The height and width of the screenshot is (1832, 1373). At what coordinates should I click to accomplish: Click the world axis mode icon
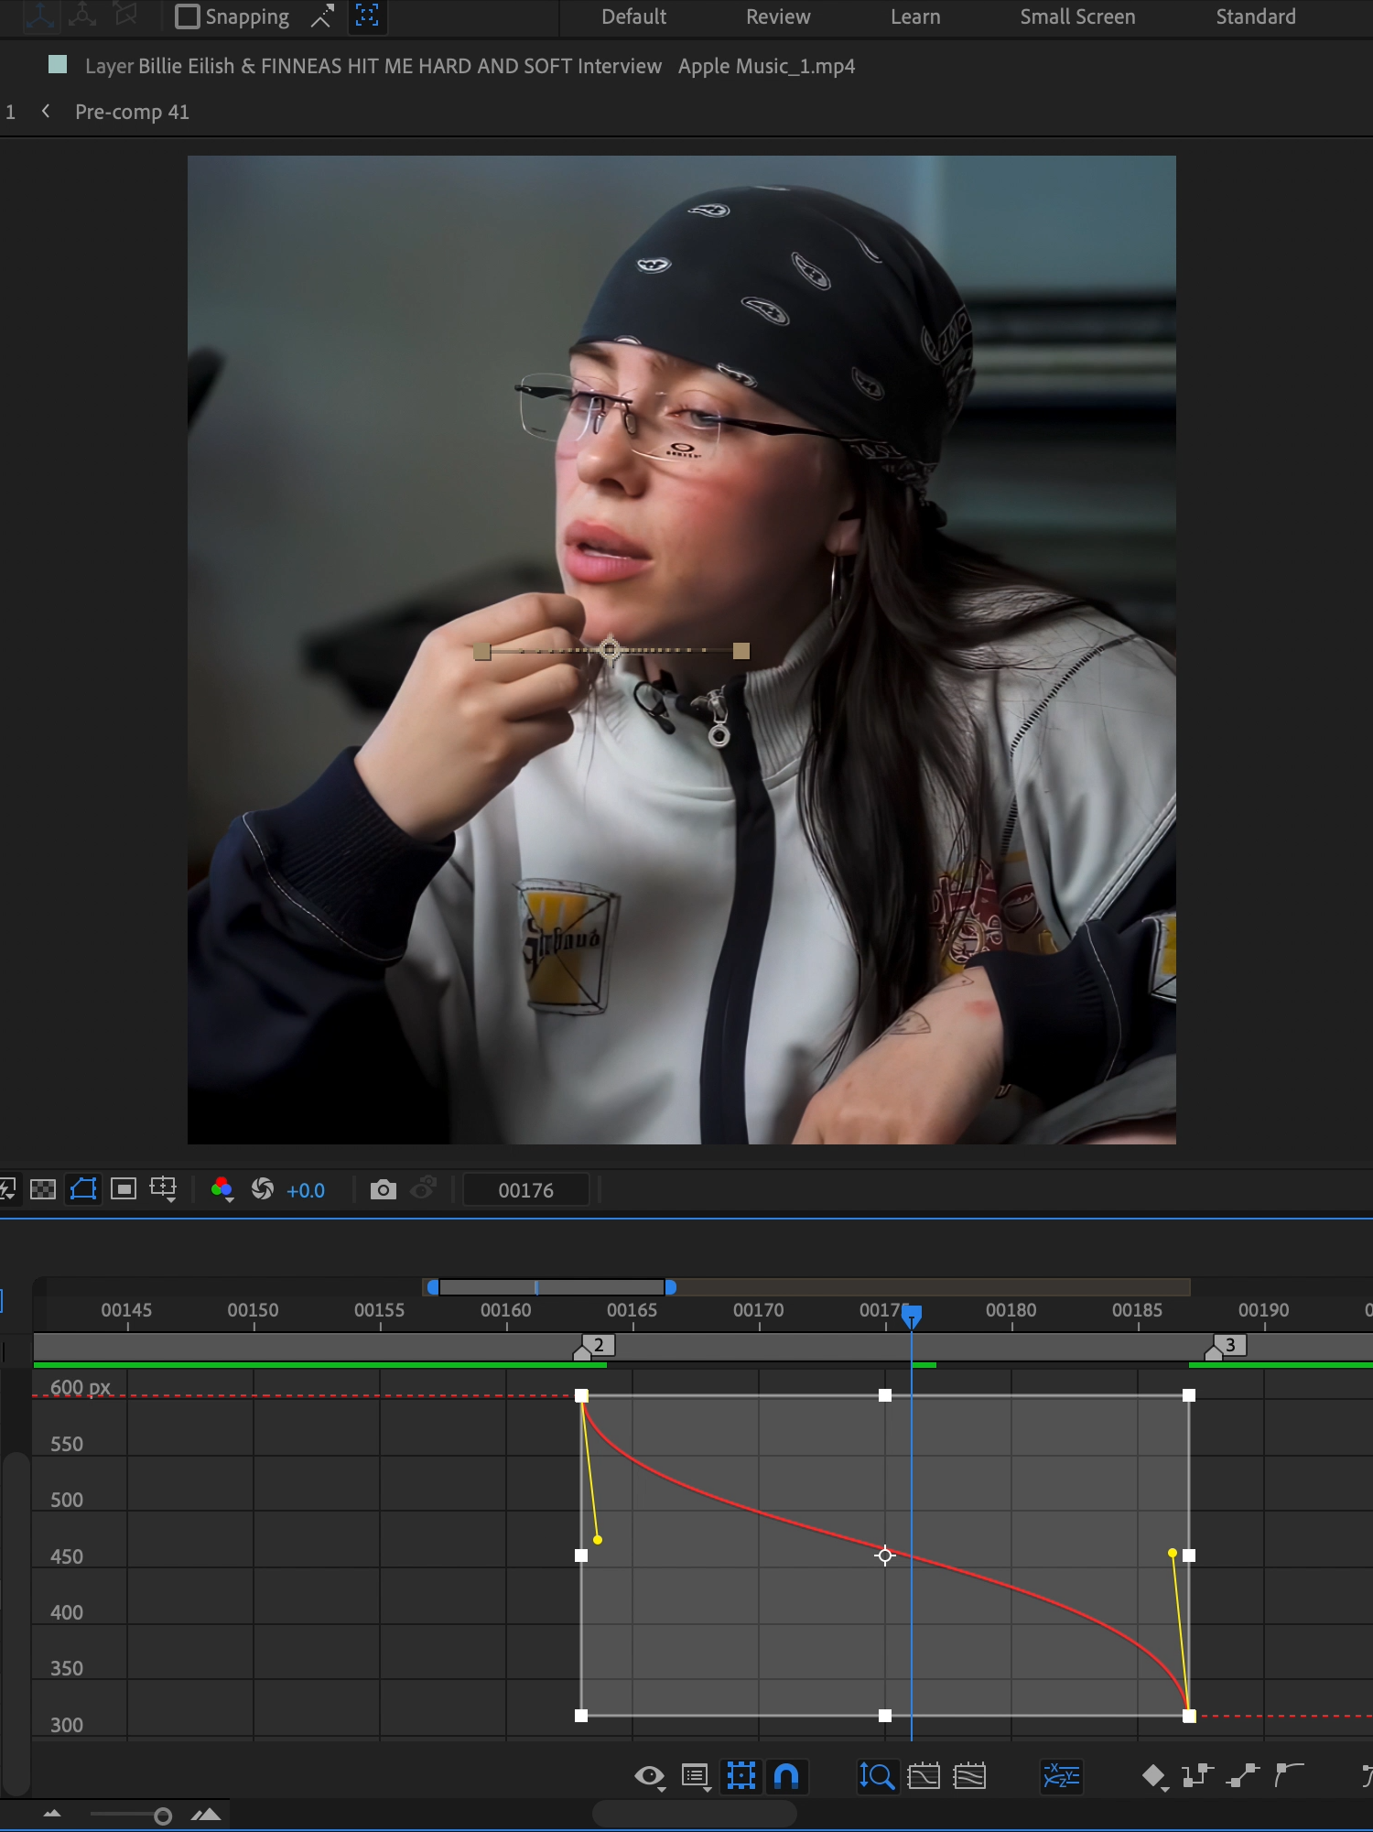(82, 16)
